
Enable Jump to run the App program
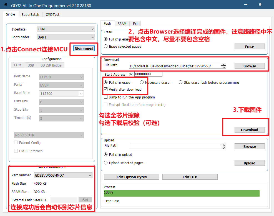[x=106, y=97]
